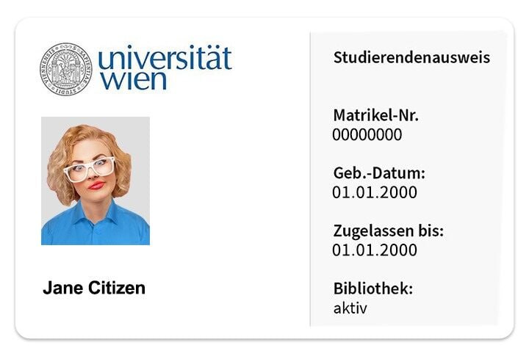Click the aktiv library status
The width and height of the screenshot is (529, 356).
pyautogui.click(x=350, y=308)
